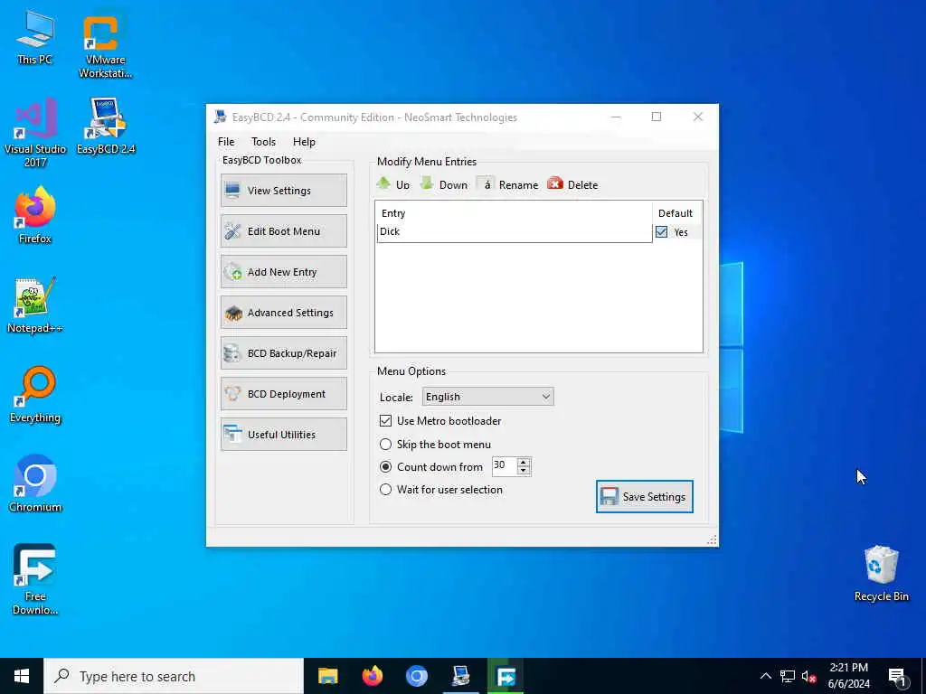Image resolution: width=926 pixels, height=694 pixels.
Task: Open the notification action center
Action: [x=898, y=676]
